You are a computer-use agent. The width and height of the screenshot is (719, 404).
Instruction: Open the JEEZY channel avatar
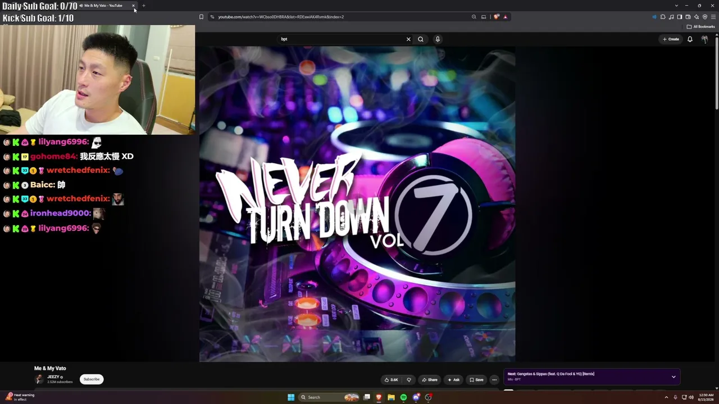[x=39, y=379]
